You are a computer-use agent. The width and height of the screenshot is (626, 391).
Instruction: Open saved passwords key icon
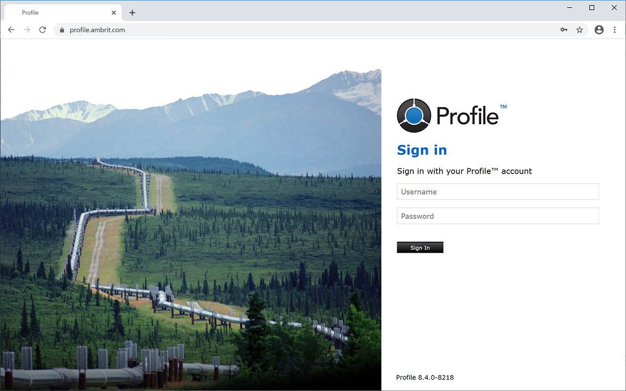564,30
